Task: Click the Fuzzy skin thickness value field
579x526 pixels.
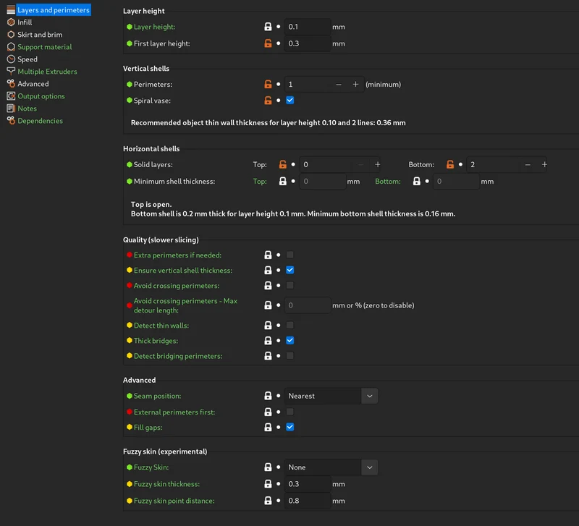Action: coord(307,484)
